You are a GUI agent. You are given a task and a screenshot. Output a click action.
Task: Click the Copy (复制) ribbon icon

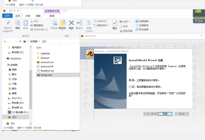(18, 24)
